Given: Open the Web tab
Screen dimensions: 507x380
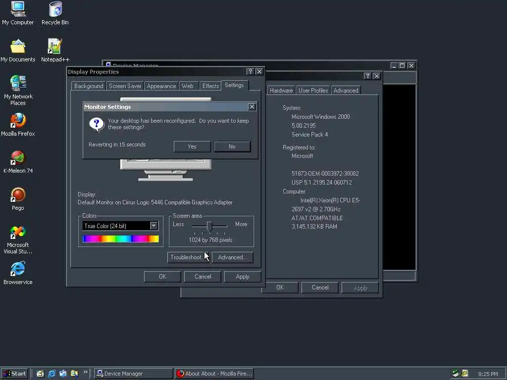Looking at the screenshot, I should (188, 86).
